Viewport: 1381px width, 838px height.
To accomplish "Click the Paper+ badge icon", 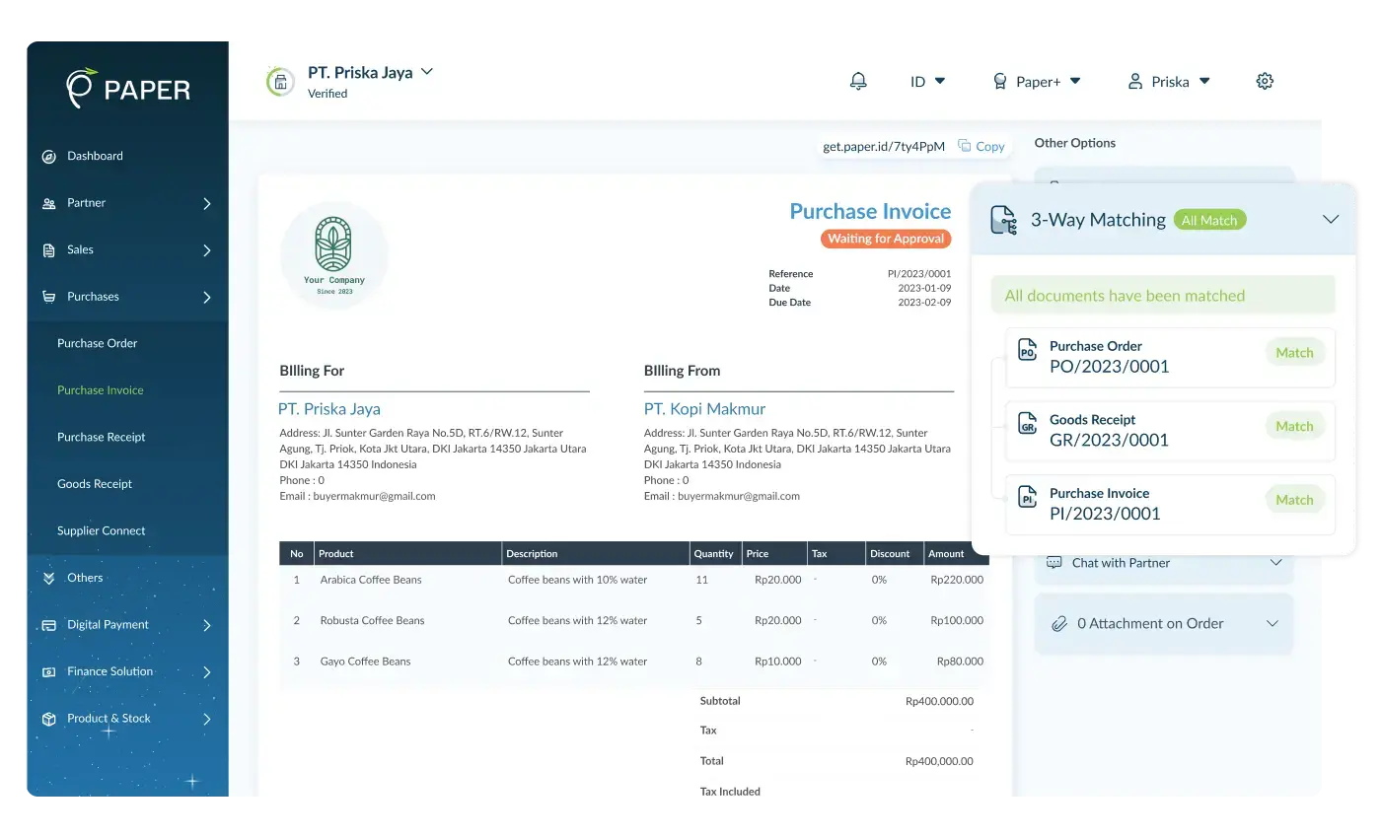I will (x=1000, y=82).
